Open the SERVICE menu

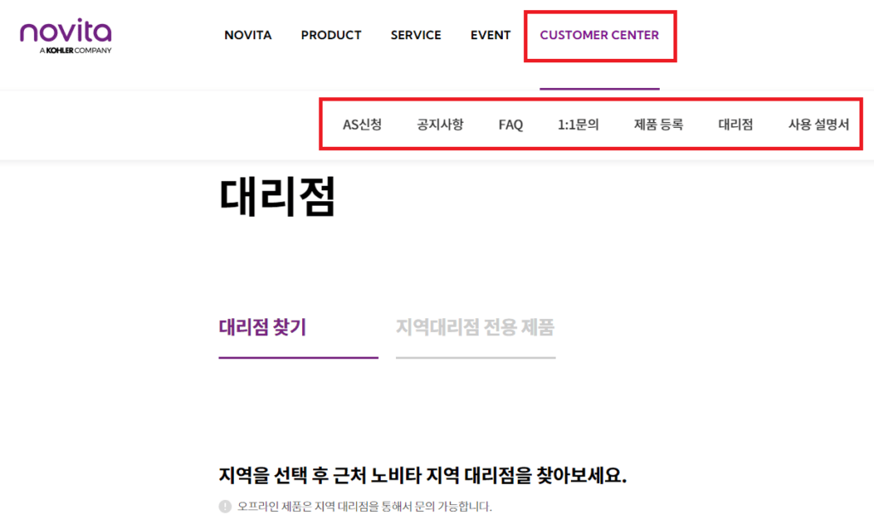[416, 35]
